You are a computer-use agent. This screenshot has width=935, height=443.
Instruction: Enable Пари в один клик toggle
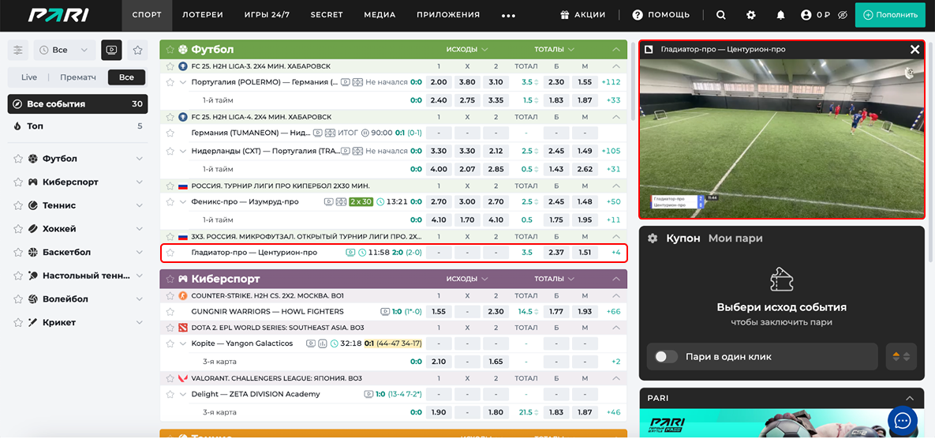666,357
